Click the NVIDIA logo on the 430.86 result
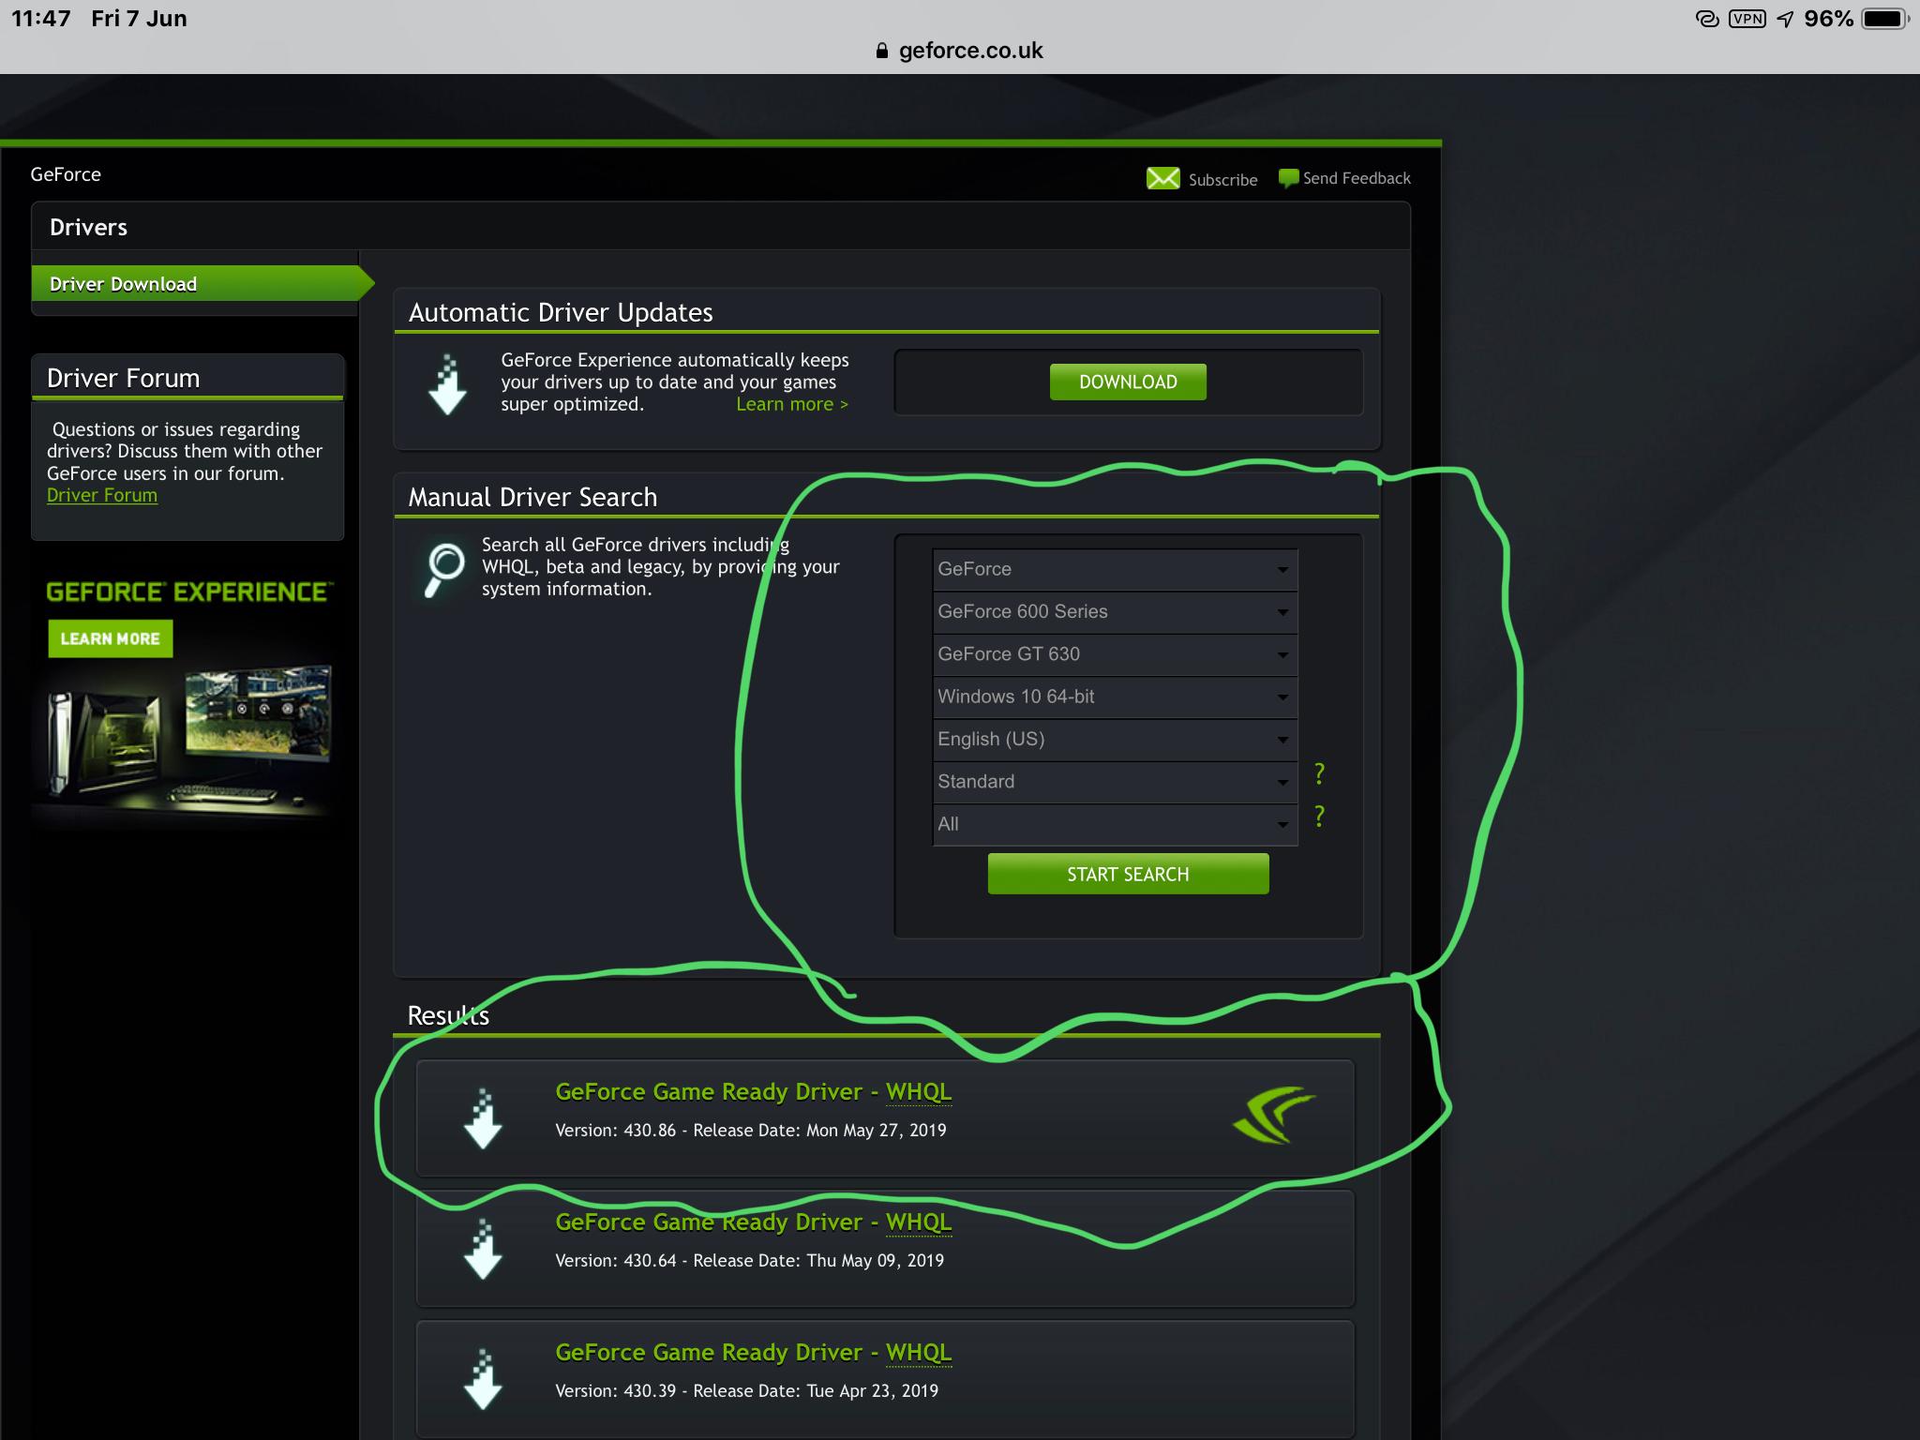 coord(1274,1115)
